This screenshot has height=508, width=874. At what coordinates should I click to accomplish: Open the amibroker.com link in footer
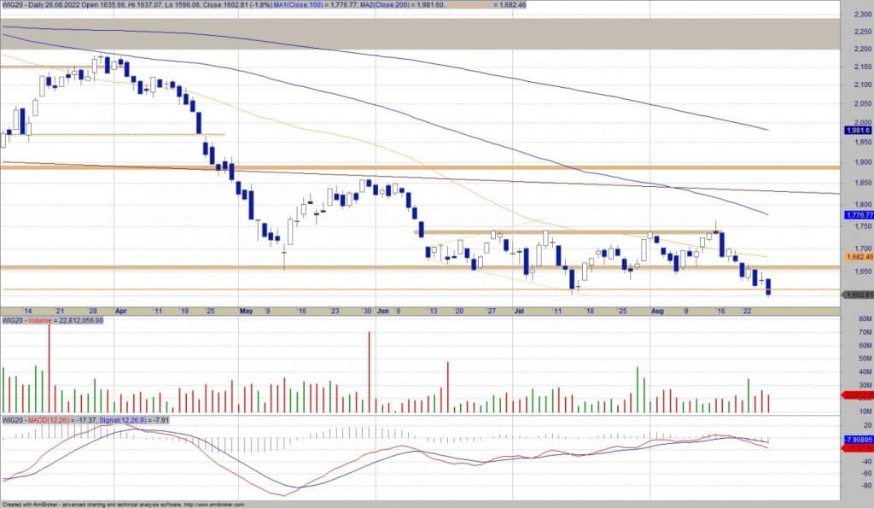[x=213, y=504]
